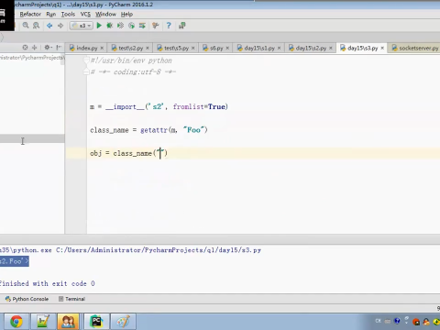Viewport: 440px width, 330px height.
Task: Open the s3 run configuration dropdown
Action: (x=82, y=26)
